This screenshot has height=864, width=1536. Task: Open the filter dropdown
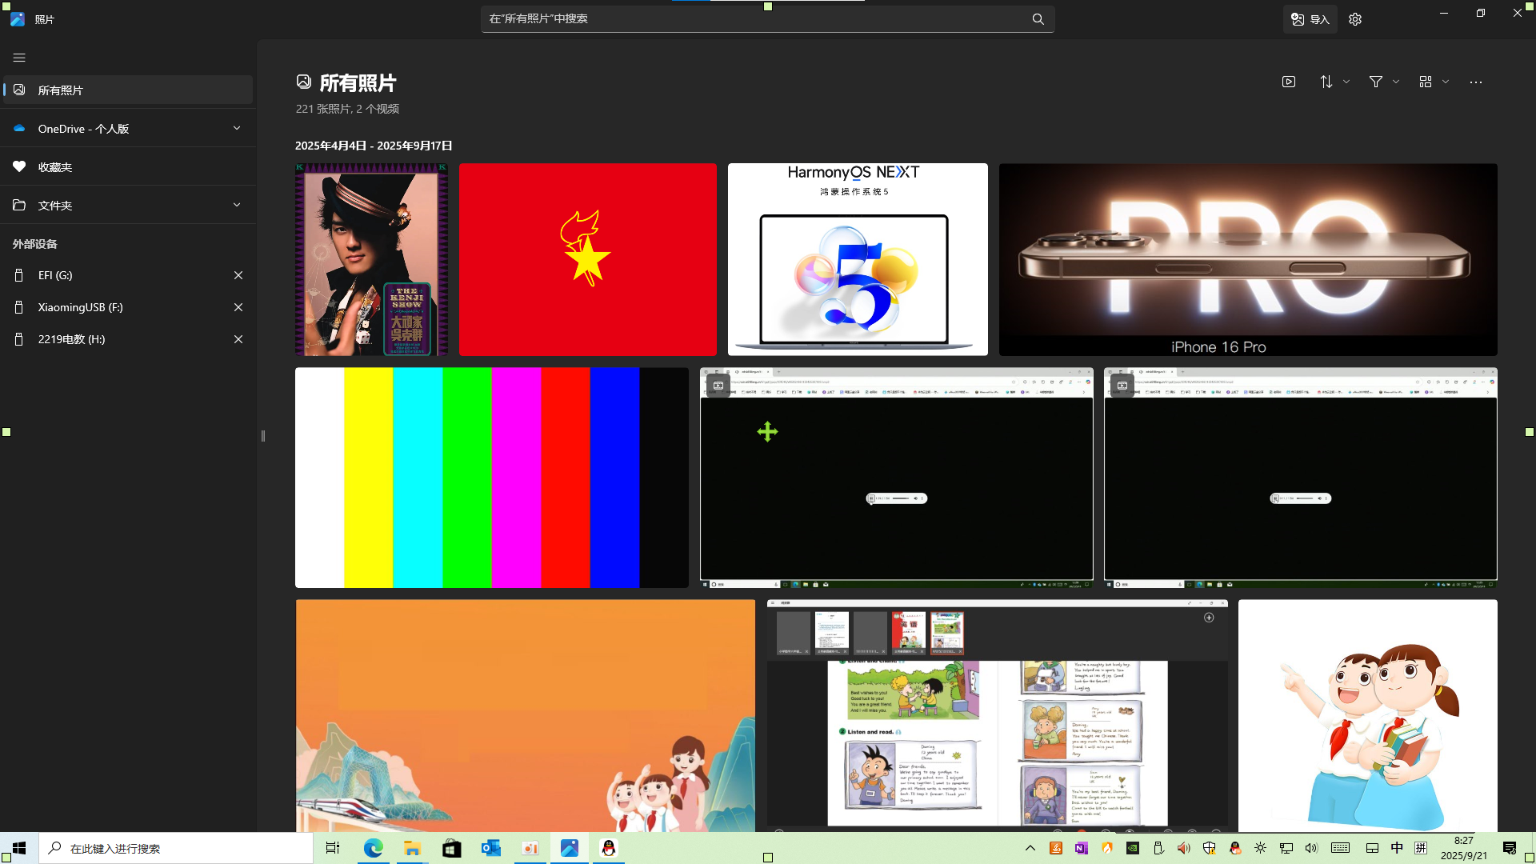1383,82
